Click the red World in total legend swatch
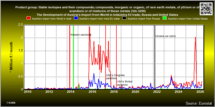The height and width of the screenshot is (107, 215). pos(29,18)
